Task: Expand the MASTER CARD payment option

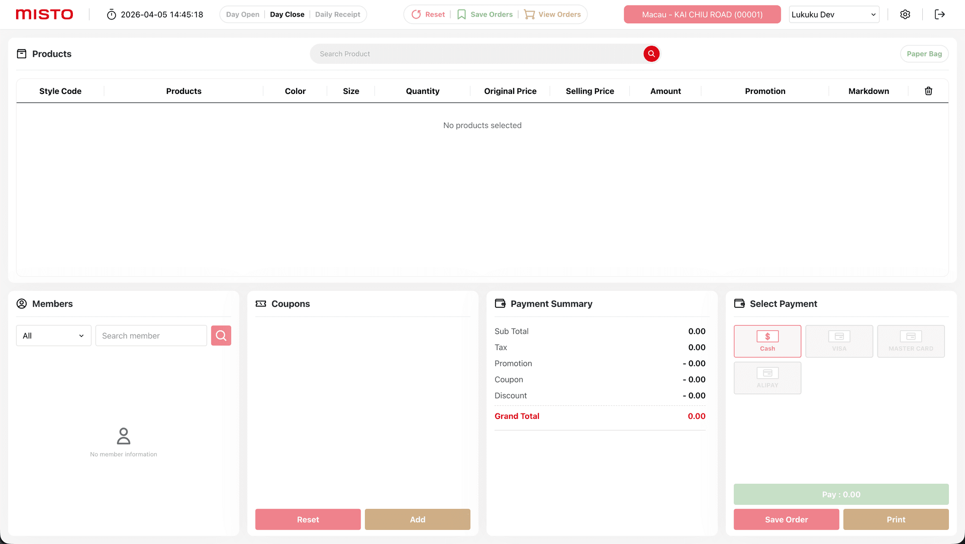Action: point(911,341)
